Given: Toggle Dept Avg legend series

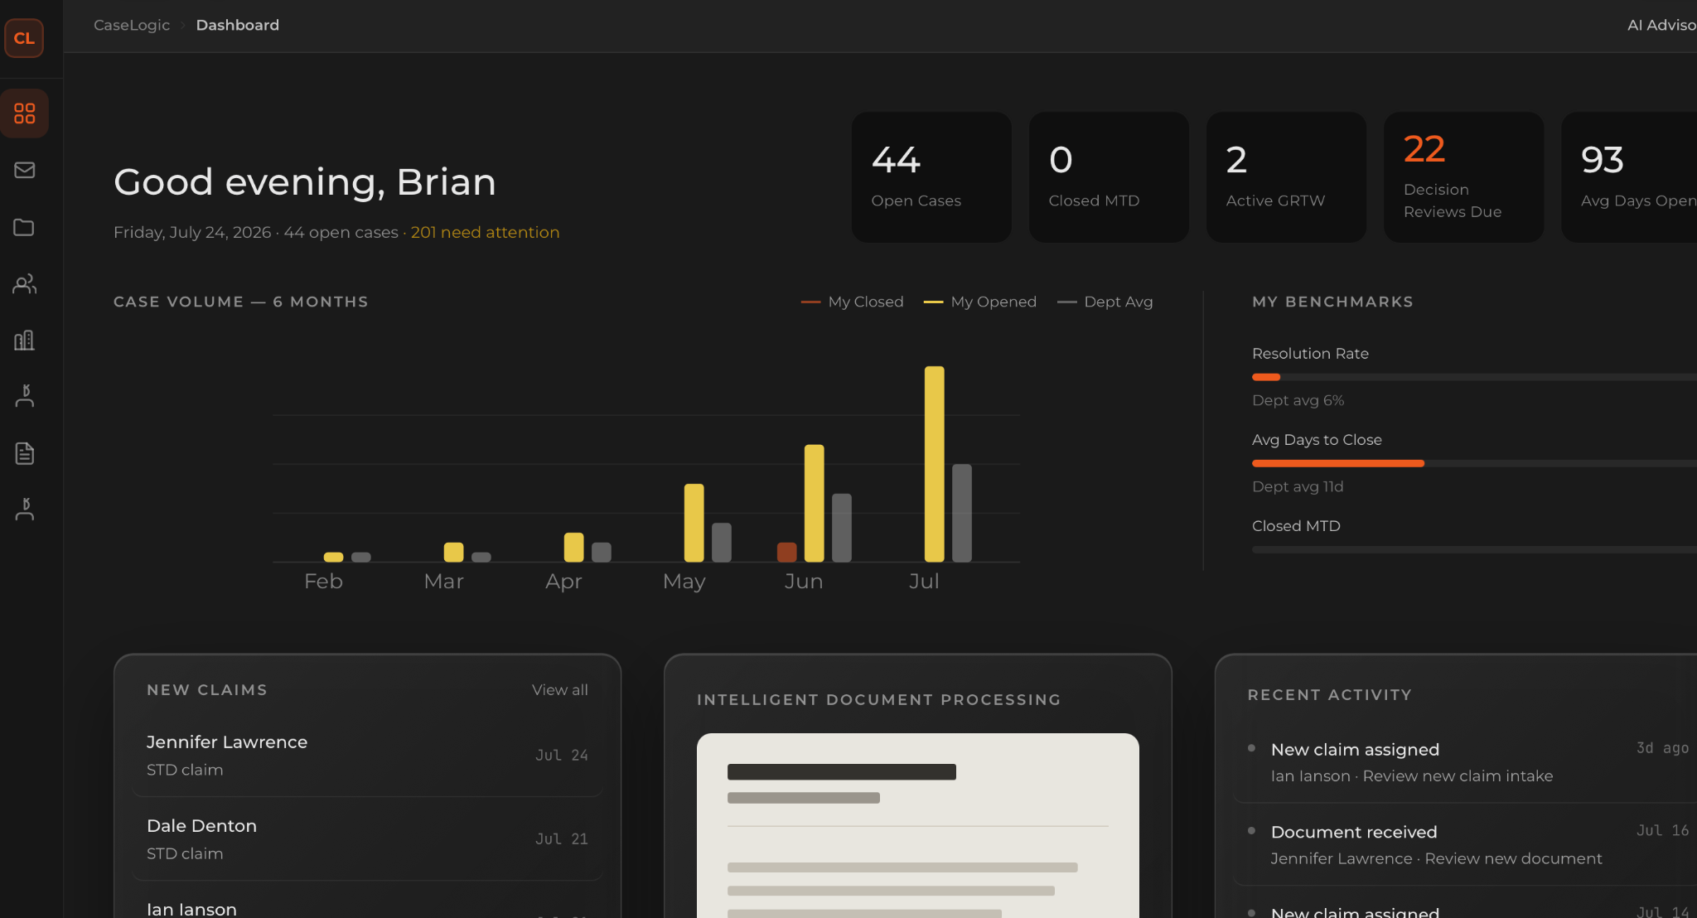Looking at the screenshot, I should click(1105, 302).
